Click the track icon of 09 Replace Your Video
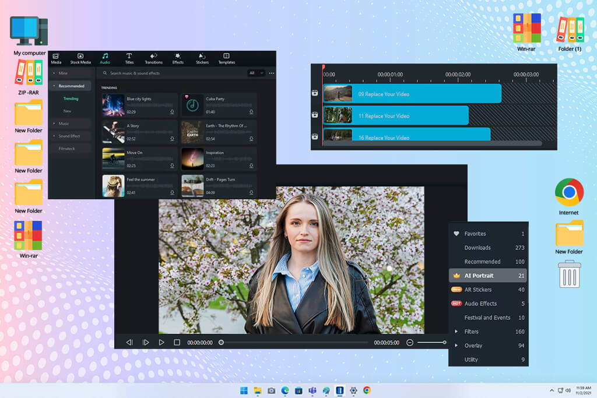The image size is (597, 398). click(315, 93)
